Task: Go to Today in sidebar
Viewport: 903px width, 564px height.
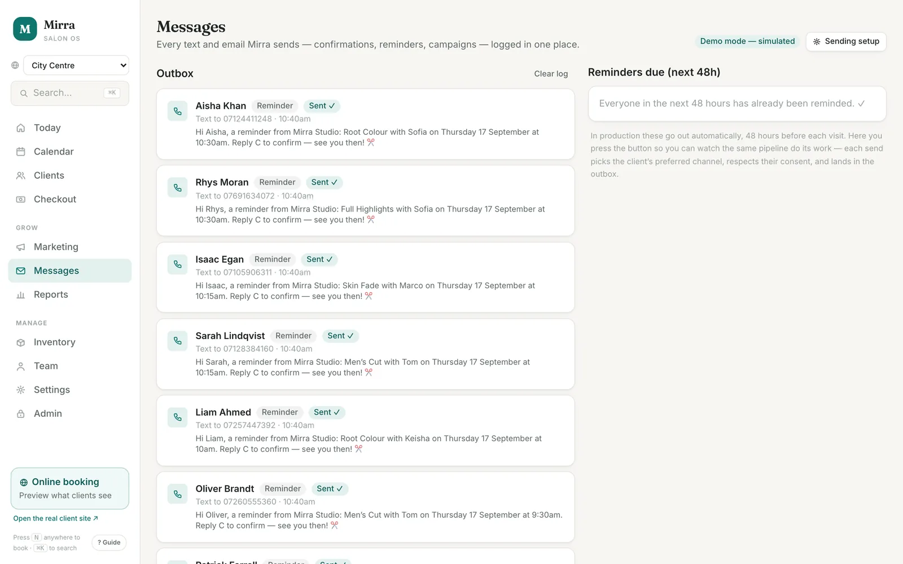Action: (x=70, y=128)
